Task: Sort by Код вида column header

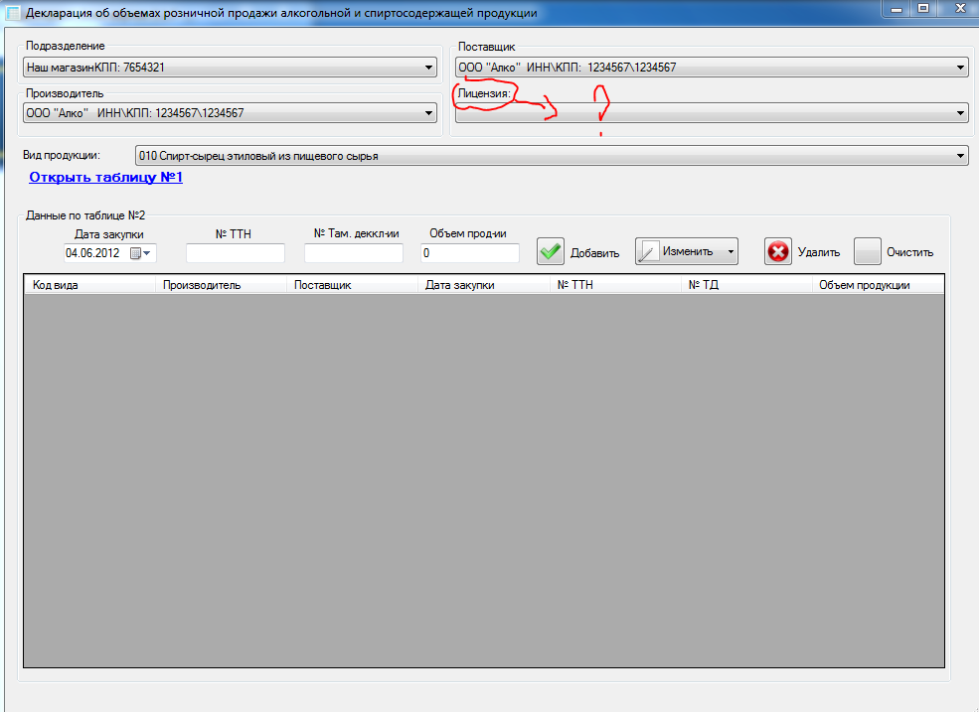Action: [x=89, y=285]
